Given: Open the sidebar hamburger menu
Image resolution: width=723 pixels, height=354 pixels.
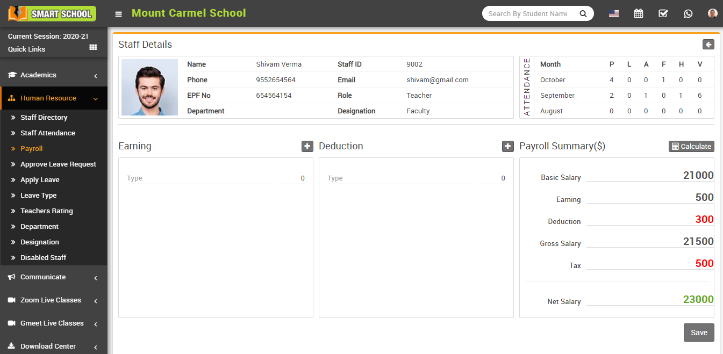Looking at the screenshot, I should [x=118, y=13].
